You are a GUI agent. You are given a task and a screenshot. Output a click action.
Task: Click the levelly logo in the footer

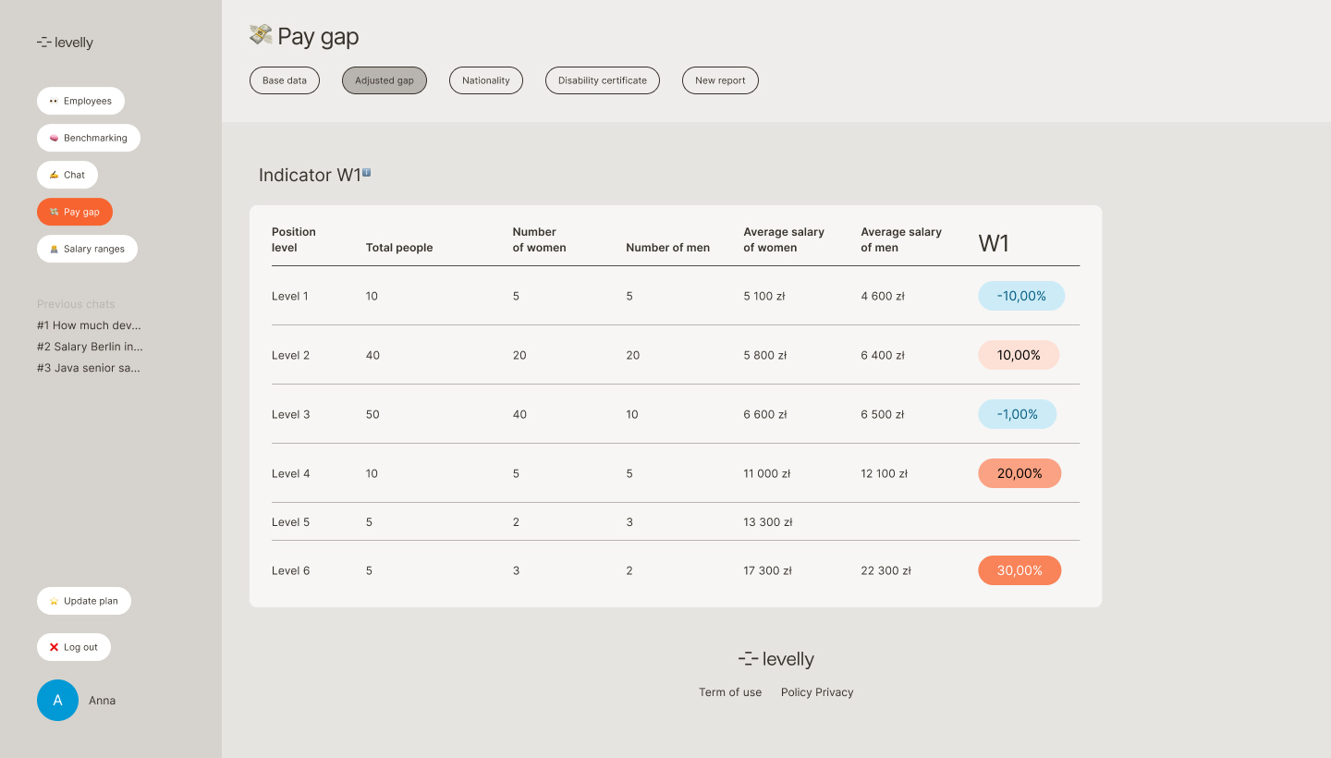(x=776, y=659)
